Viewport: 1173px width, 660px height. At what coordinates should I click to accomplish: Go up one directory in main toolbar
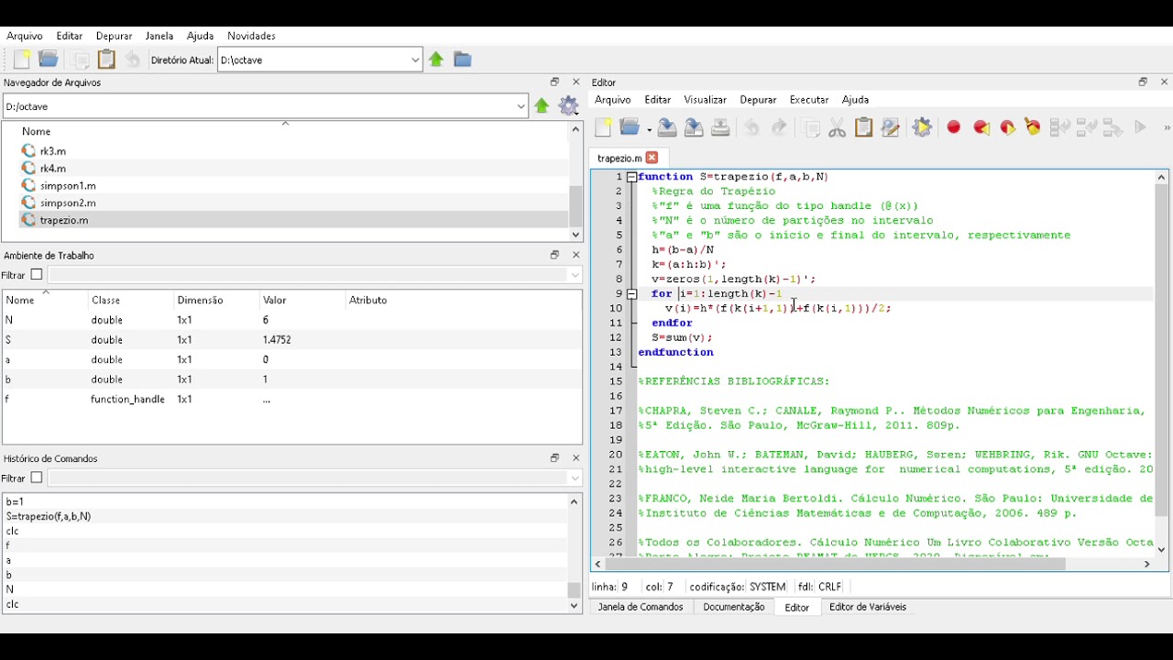pos(436,60)
